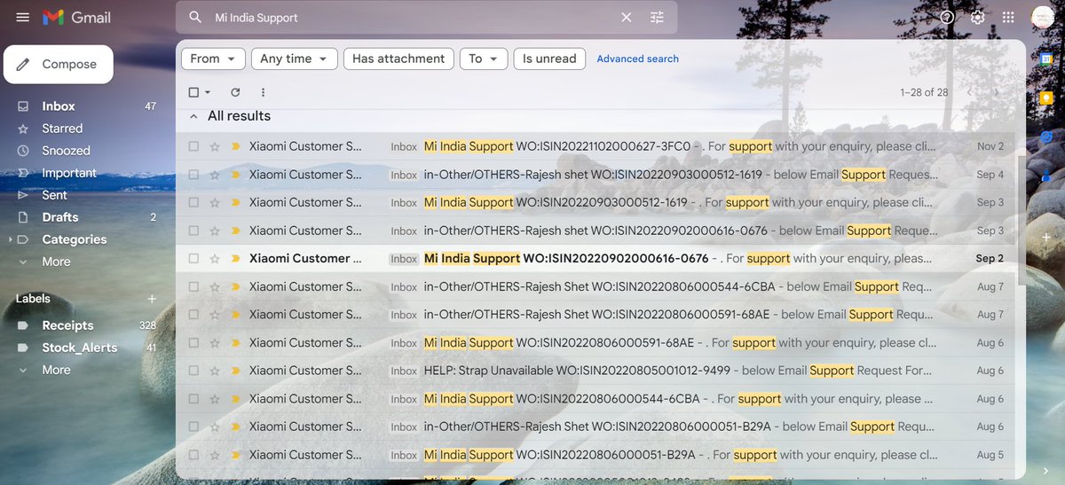This screenshot has height=485, width=1065.
Task: Toggle importance marker on Aug 5 email
Action: tap(235, 455)
